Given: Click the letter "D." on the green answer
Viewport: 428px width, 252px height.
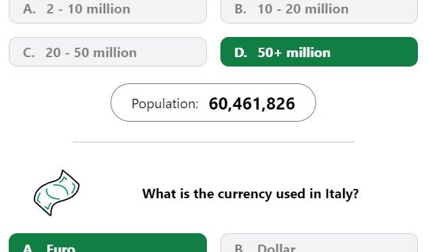Looking at the screenshot, I should pyautogui.click(x=241, y=52).
